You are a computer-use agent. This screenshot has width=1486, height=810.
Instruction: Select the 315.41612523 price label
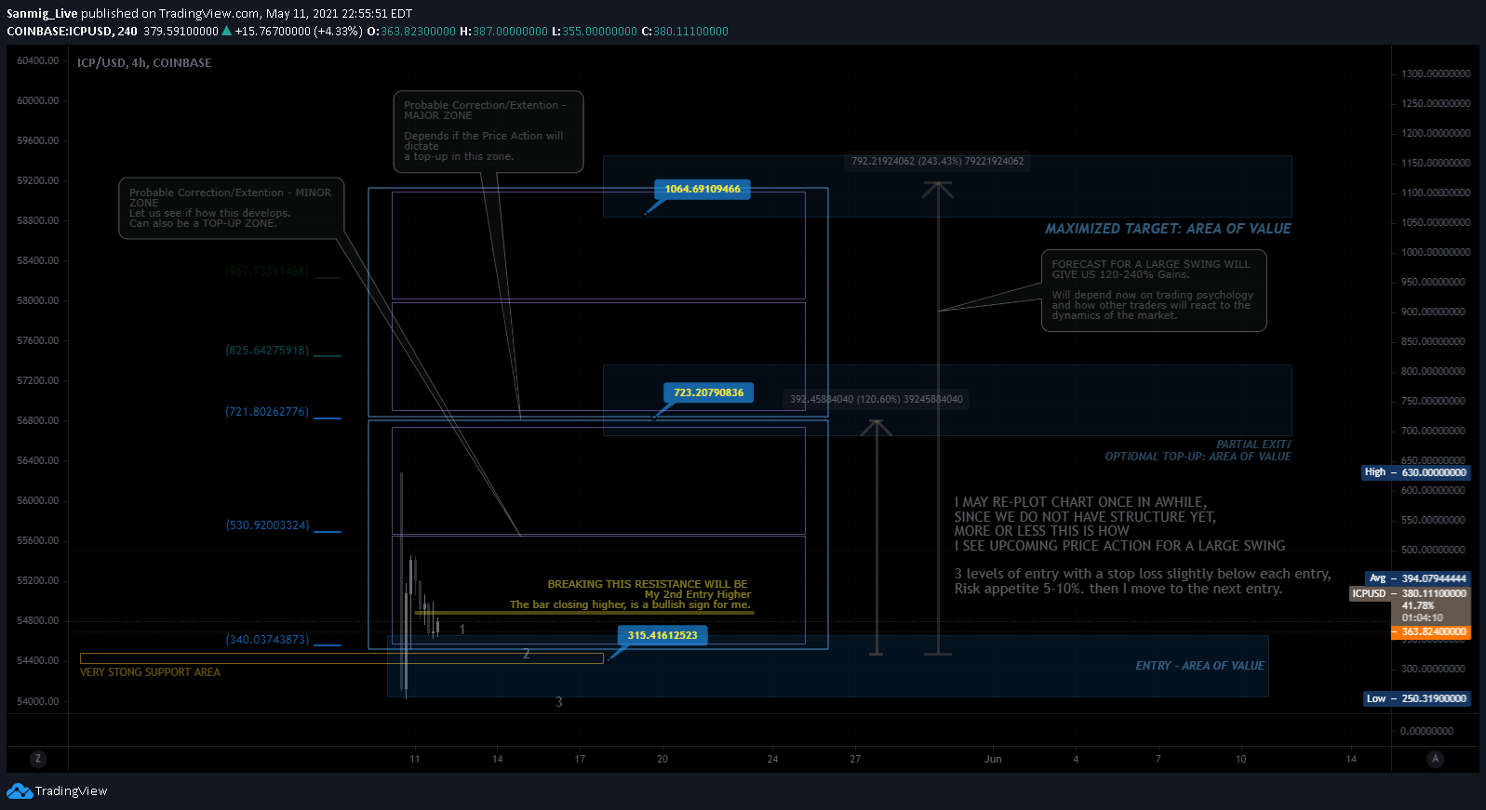click(x=663, y=635)
